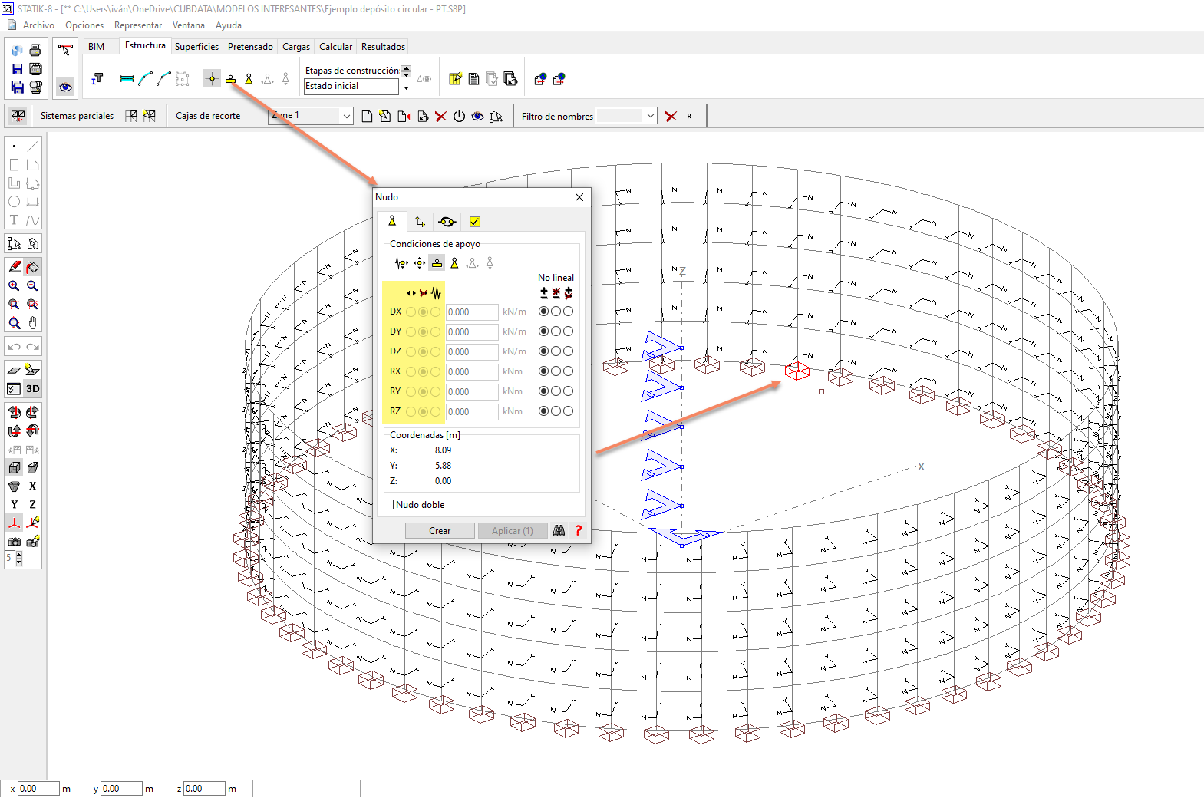Open the Archivo menu
The height and width of the screenshot is (798, 1204).
tap(38, 25)
